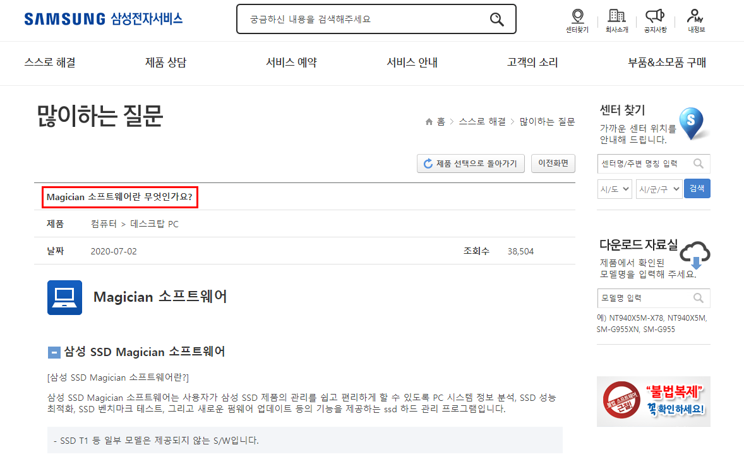744x464 pixels.
Task: Click magnifier in 센터명/주변 명칭 field
Action: (x=699, y=164)
